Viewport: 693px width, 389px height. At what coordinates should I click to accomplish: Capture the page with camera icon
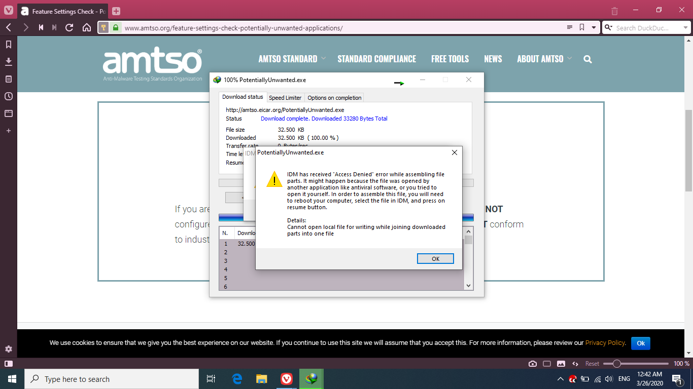(533, 364)
